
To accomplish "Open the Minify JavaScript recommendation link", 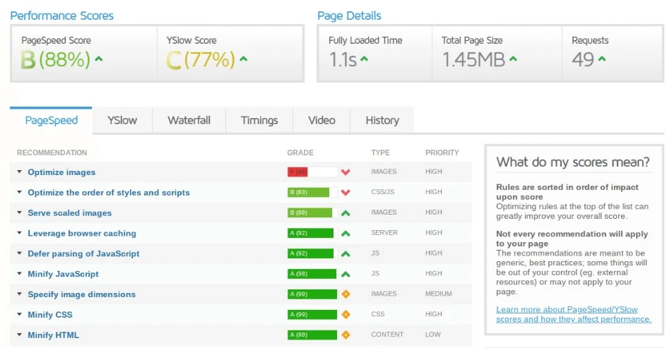I will point(63,274).
